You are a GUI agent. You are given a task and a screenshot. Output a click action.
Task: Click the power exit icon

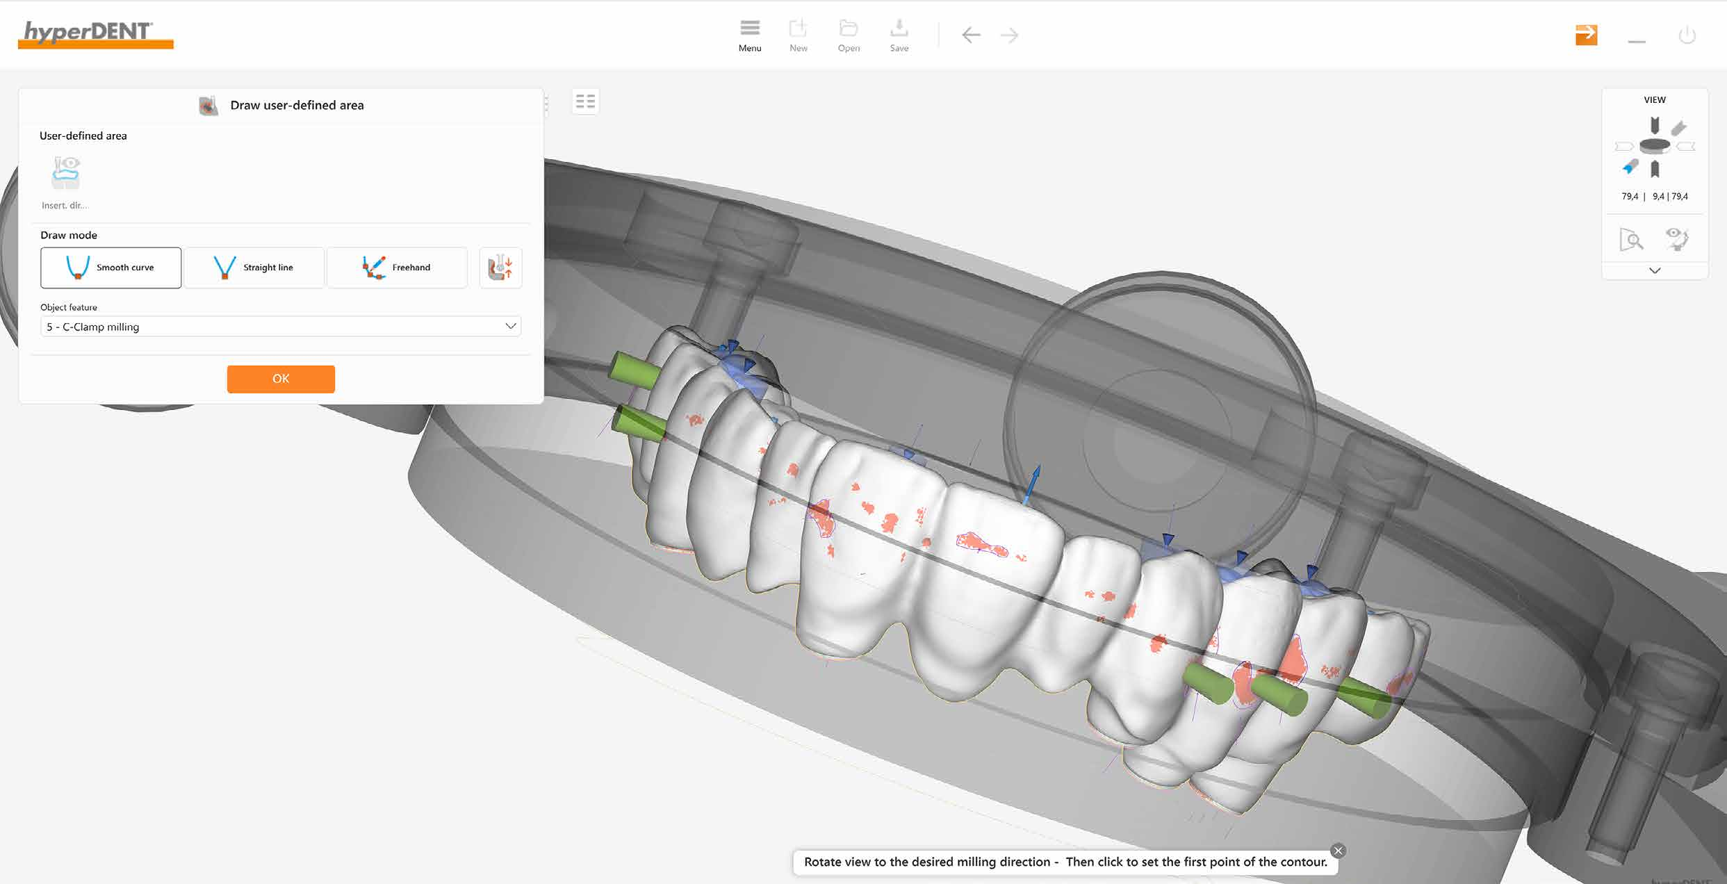click(1687, 35)
